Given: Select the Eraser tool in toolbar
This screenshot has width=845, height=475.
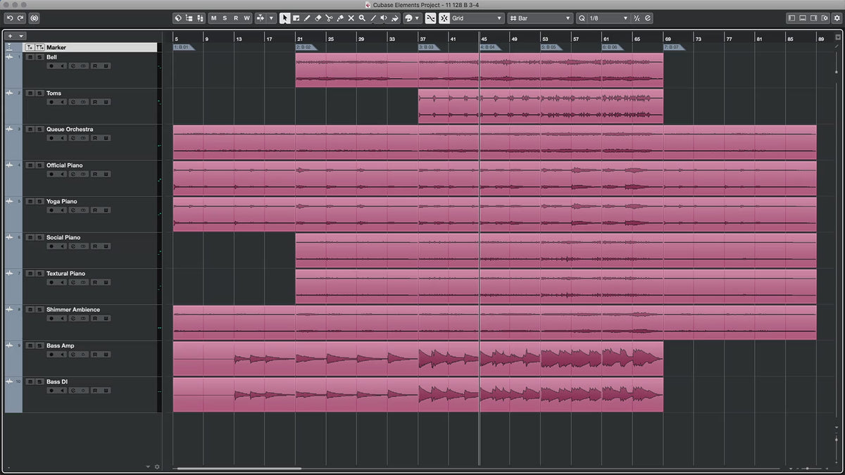Looking at the screenshot, I should 318,18.
